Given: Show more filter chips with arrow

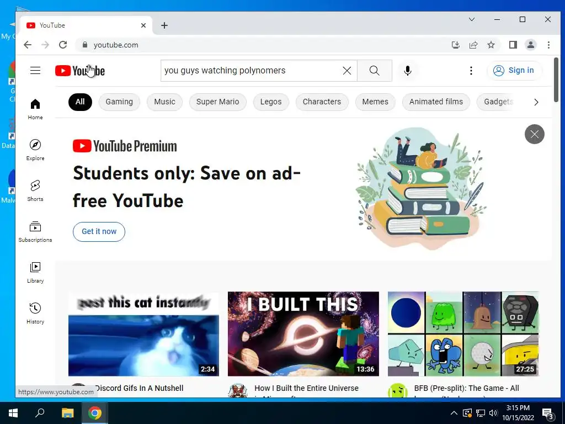Looking at the screenshot, I should (x=536, y=102).
